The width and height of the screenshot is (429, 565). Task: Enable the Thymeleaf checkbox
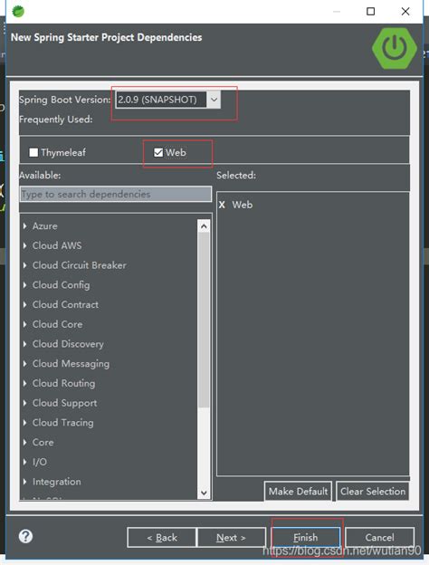pyautogui.click(x=33, y=152)
